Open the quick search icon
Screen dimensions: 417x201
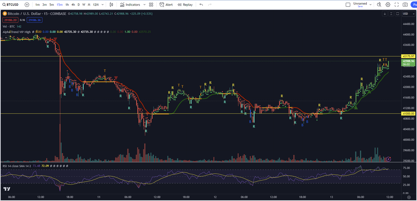click(x=379, y=5)
